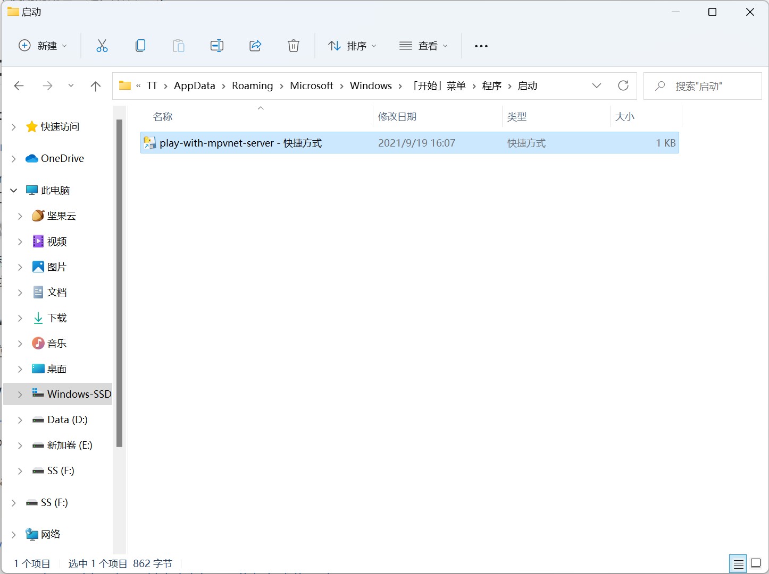
Task: Click the Windows breadcrumb segment
Action: pyautogui.click(x=371, y=85)
